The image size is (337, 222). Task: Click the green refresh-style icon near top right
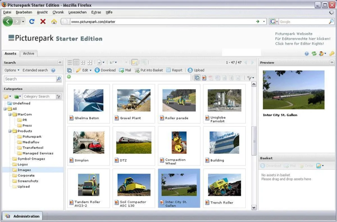coord(315,53)
